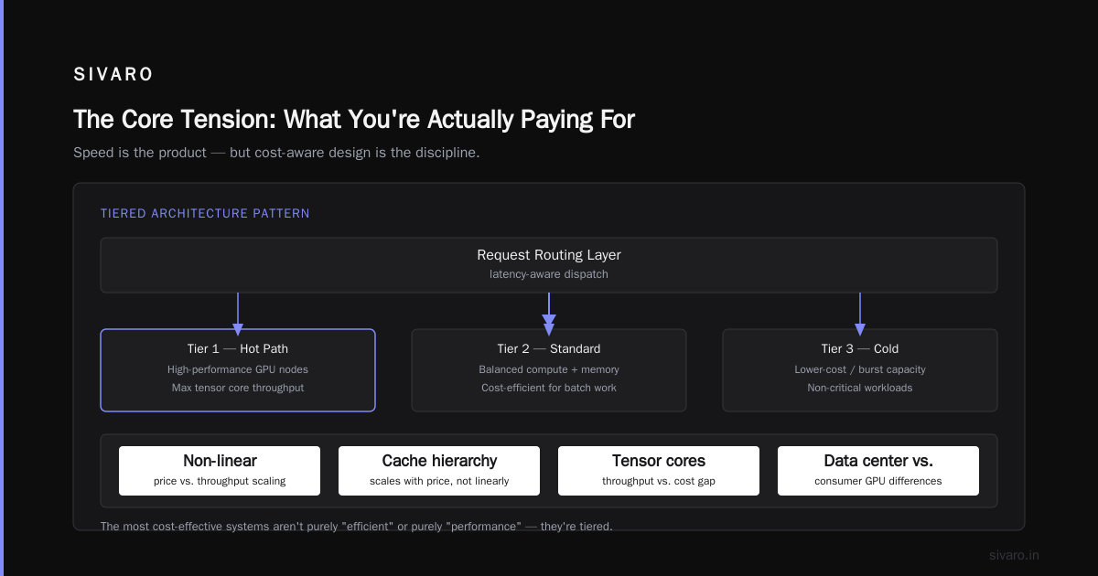Click the 'Data center vs.' white tile

tap(878, 471)
